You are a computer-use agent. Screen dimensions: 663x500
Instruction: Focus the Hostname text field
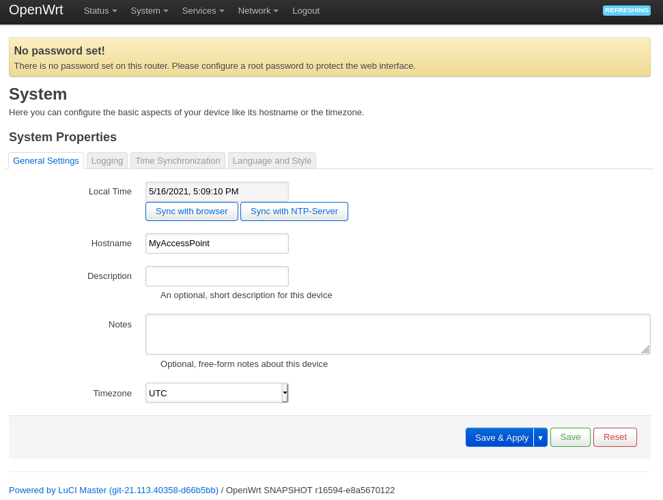(216, 244)
